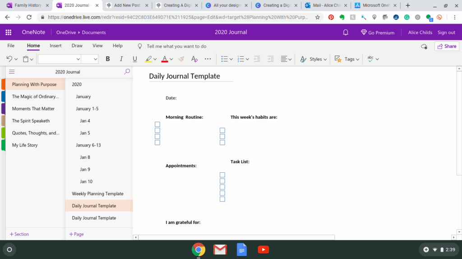Check the third Morning Routine checkbox
This screenshot has width=462, height=259.
[157, 137]
